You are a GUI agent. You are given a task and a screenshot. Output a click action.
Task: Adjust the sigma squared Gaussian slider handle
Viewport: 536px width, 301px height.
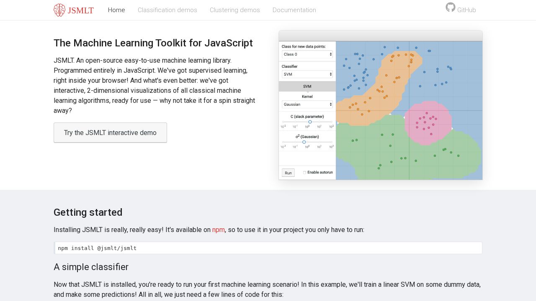(x=304, y=142)
